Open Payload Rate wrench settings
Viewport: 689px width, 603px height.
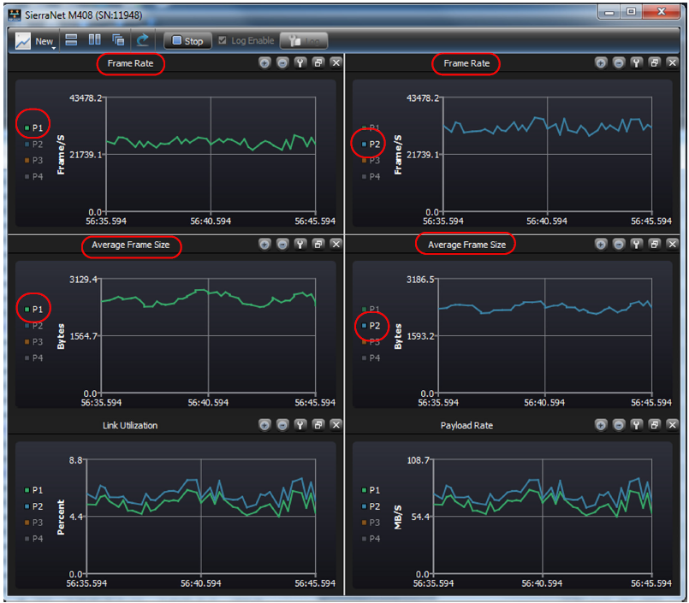click(x=636, y=425)
